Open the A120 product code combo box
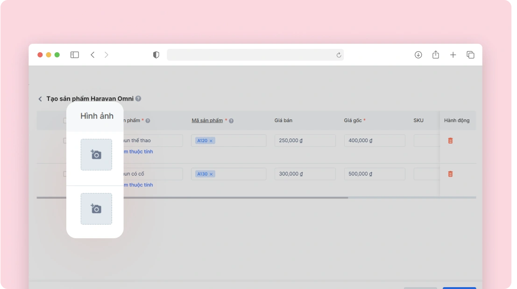Viewport: 517px width, 289px height. pyautogui.click(x=241, y=141)
